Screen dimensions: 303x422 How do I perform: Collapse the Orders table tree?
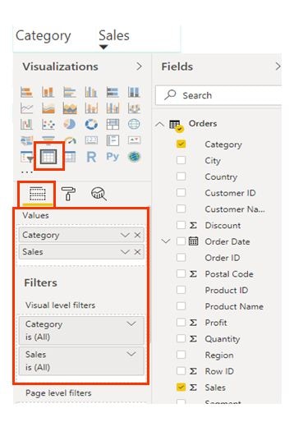159,124
